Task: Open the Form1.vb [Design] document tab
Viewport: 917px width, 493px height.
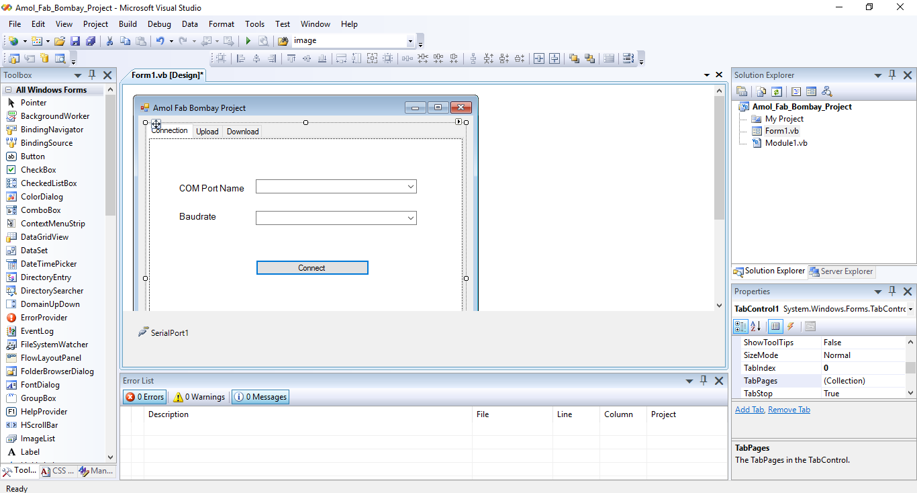Action: [x=167, y=75]
